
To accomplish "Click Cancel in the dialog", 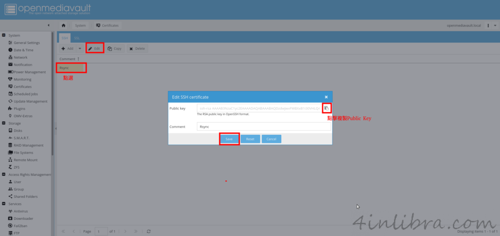I will pos(271,139).
